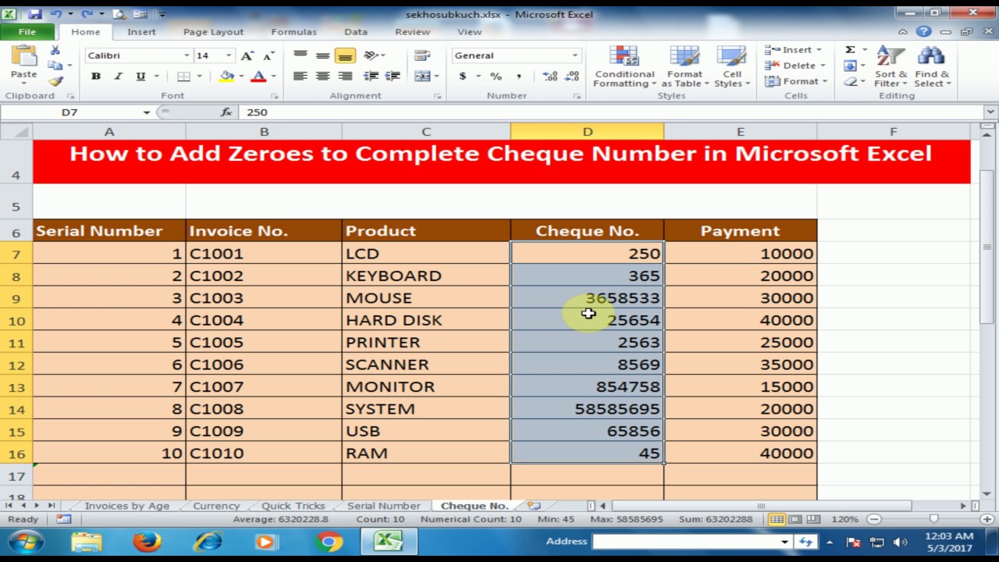Open the File backstage menu

(27, 32)
